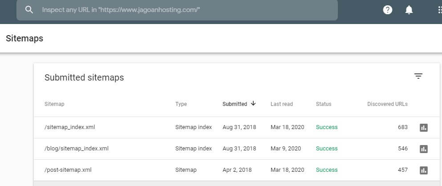Open the /blog/sitemap_index.xml row
This screenshot has width=442, height=186.
tap(236, 149)
